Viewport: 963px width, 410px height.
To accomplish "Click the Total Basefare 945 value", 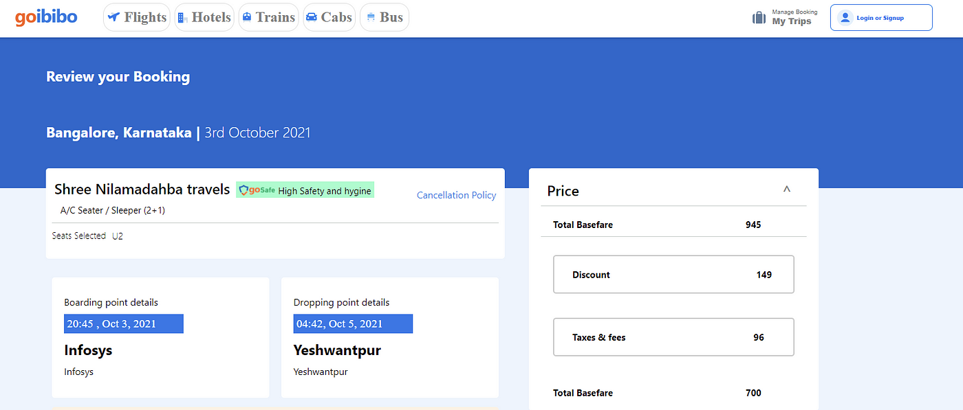I will [753, 225].
